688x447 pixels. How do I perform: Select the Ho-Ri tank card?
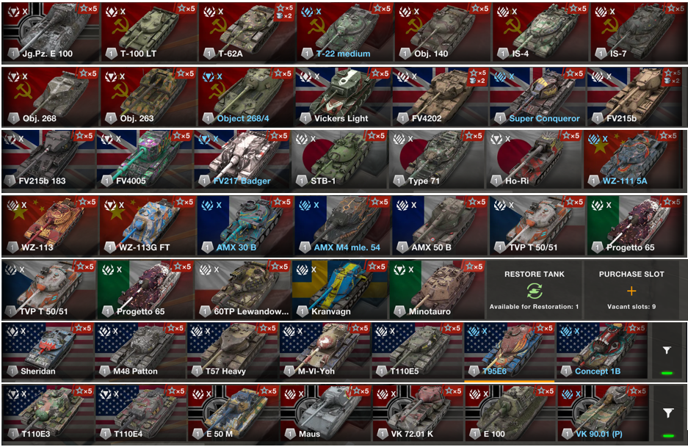point(534,160)
